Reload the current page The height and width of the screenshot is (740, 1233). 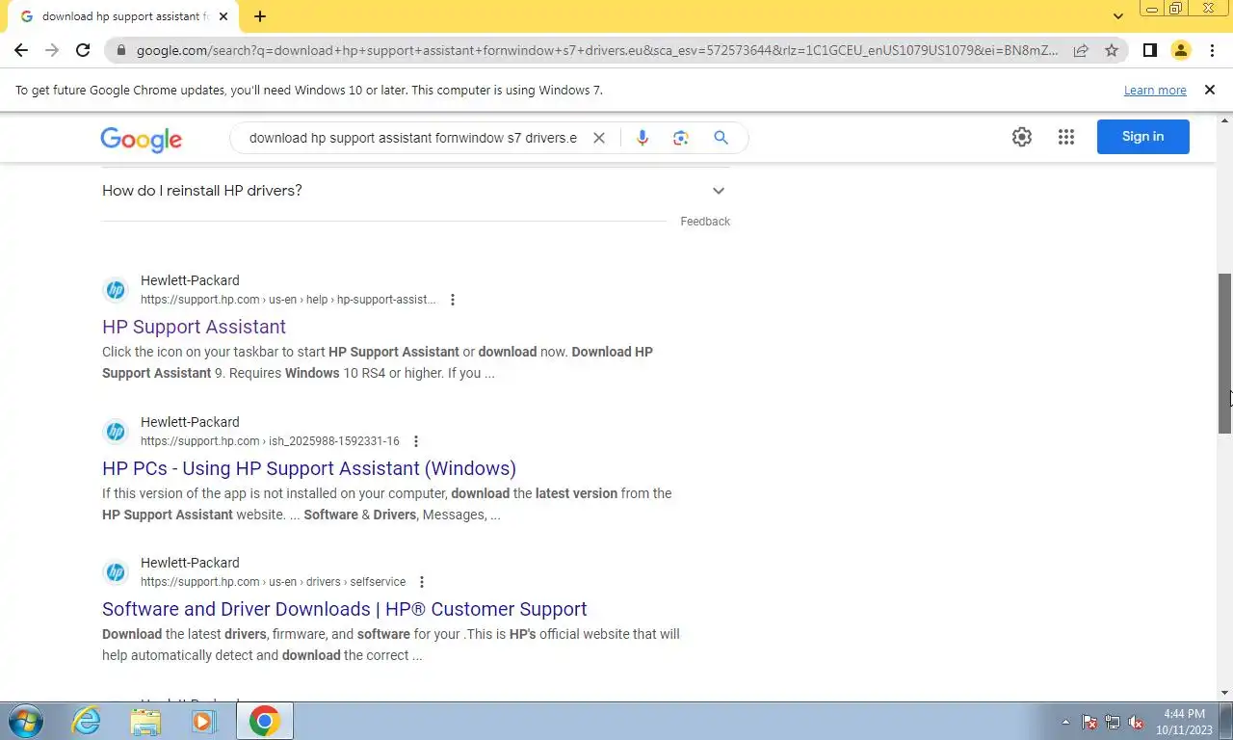[83, 50]
